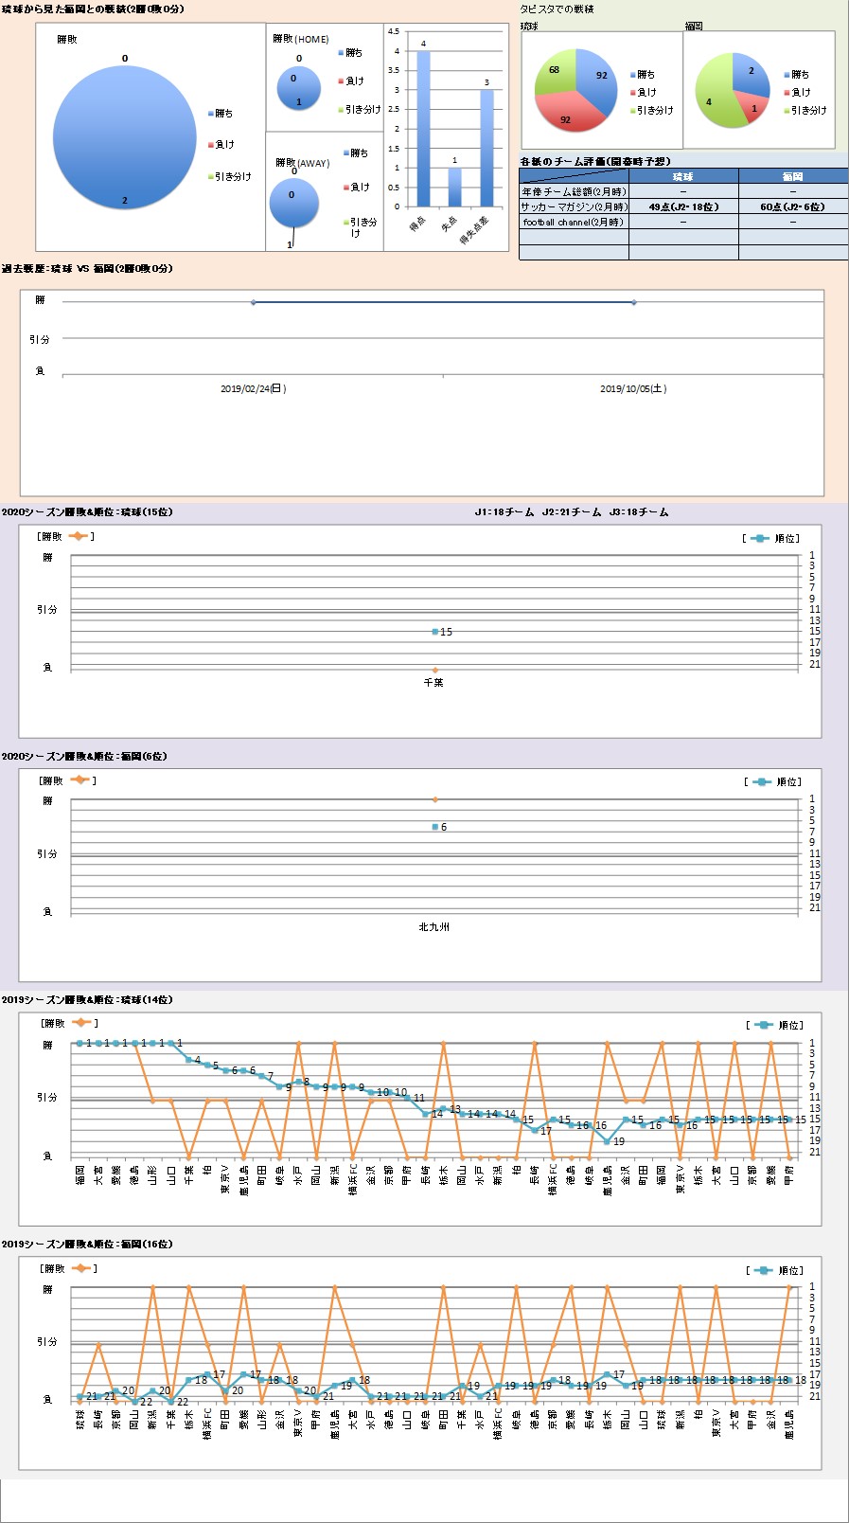The image size is (849, 1523).
Task: Select the 琉球 column header in the evaluation table
Action: click(x=683, y=176)
